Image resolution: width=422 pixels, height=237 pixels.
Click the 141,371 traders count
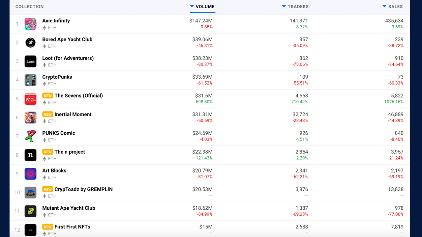[299, 21]
